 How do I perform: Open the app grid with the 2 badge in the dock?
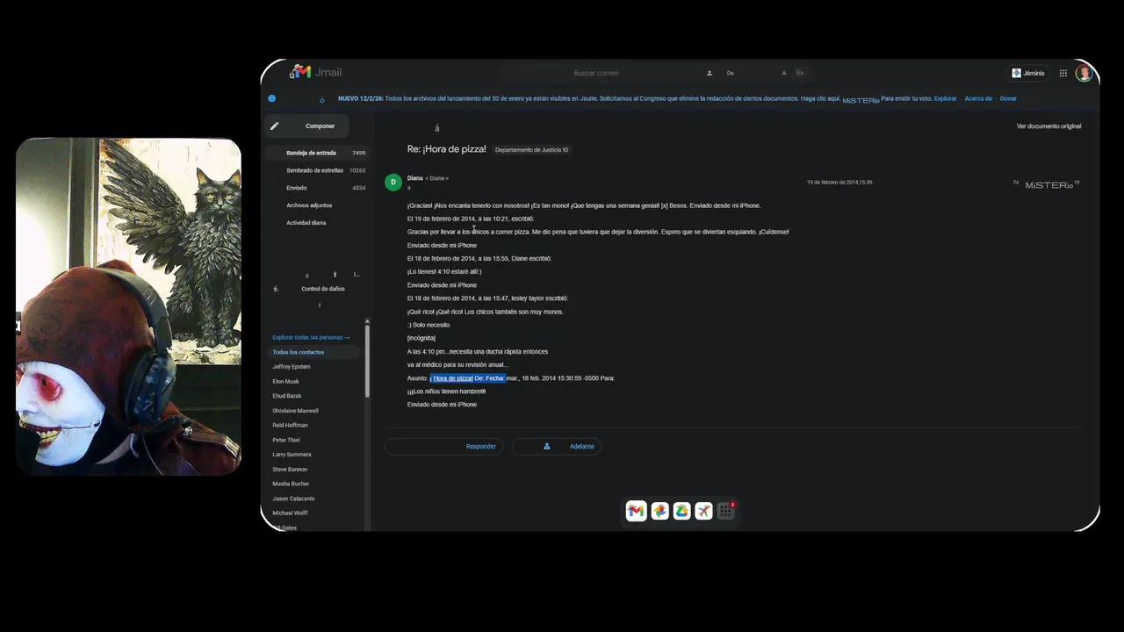(725, 511)
